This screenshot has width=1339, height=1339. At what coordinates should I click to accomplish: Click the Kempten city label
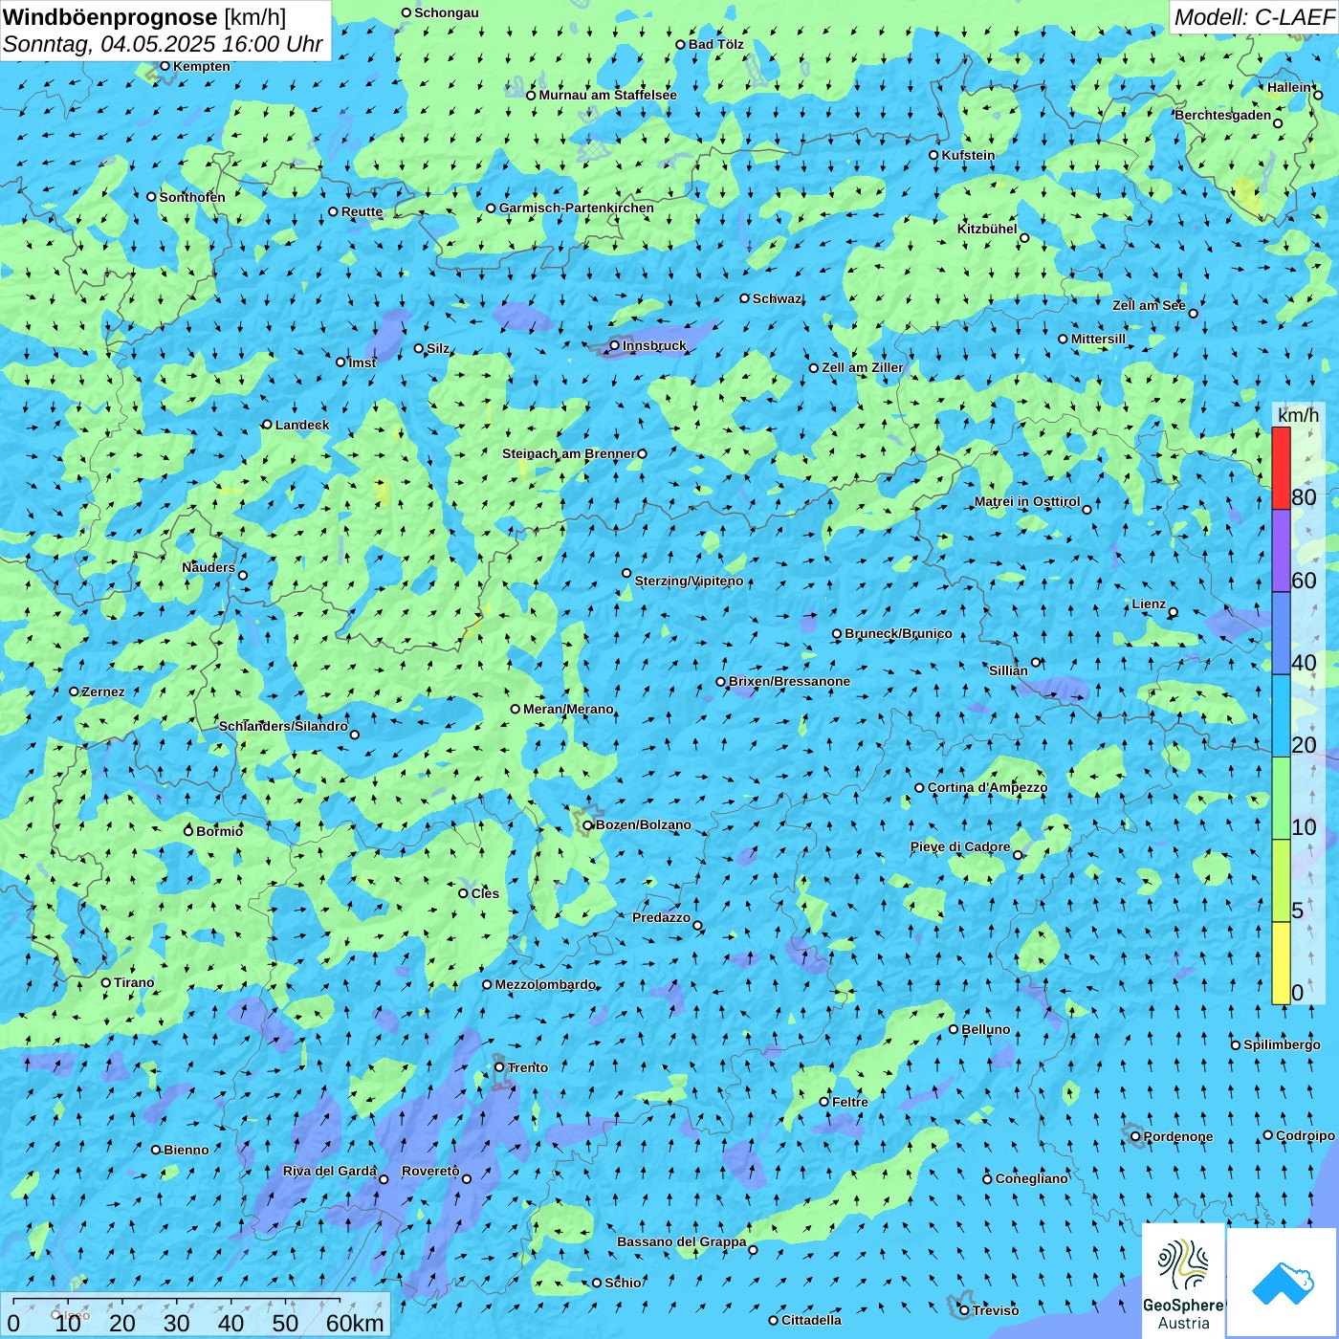point(201,66)
